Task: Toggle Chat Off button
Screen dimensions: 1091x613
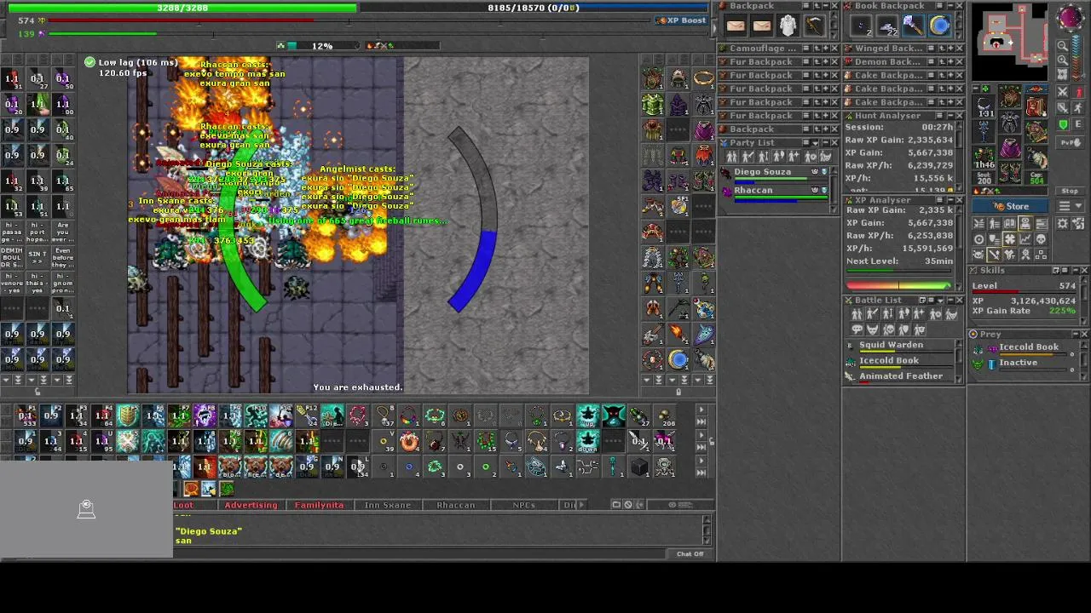Action: click(690, 554)
